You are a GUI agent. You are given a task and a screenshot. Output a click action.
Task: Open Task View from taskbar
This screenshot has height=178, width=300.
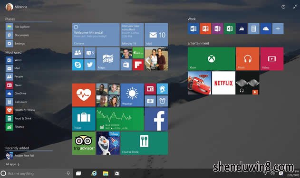tap(78, 173)
